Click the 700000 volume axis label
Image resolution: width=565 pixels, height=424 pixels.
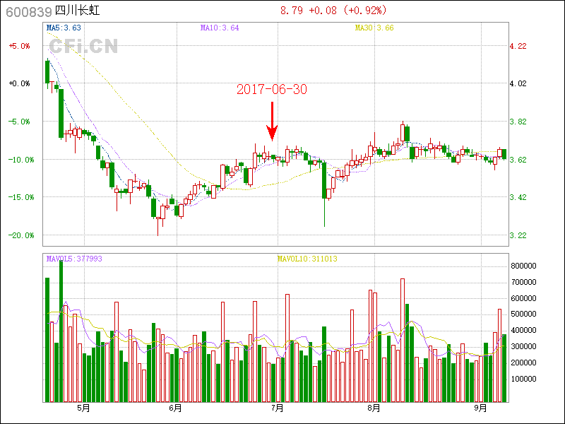(x=523, y=282)
